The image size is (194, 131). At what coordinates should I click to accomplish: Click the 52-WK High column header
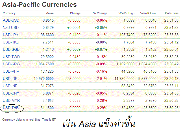[127, 13]
